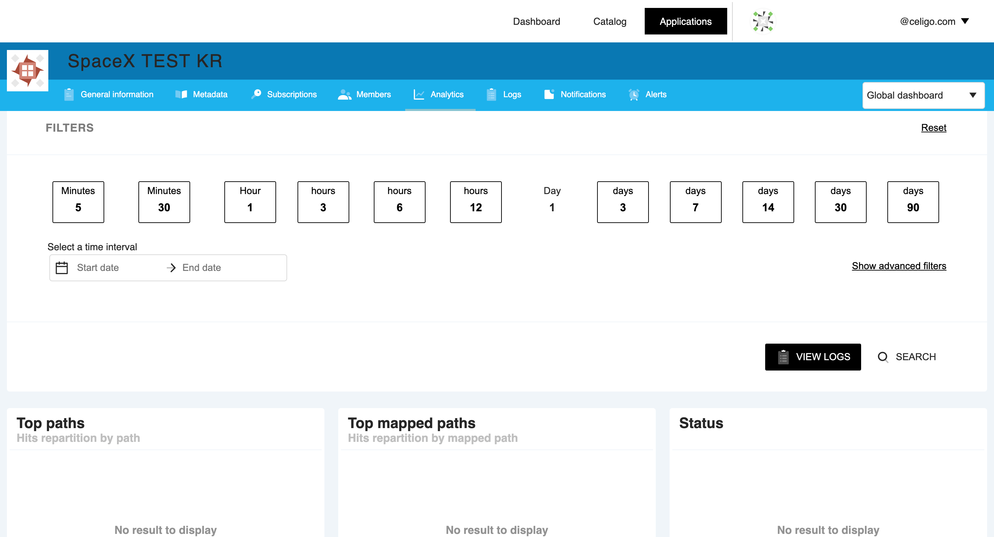Click the Notifications file icon
Viewport: 994px width, 537px height.
[549, 94]
